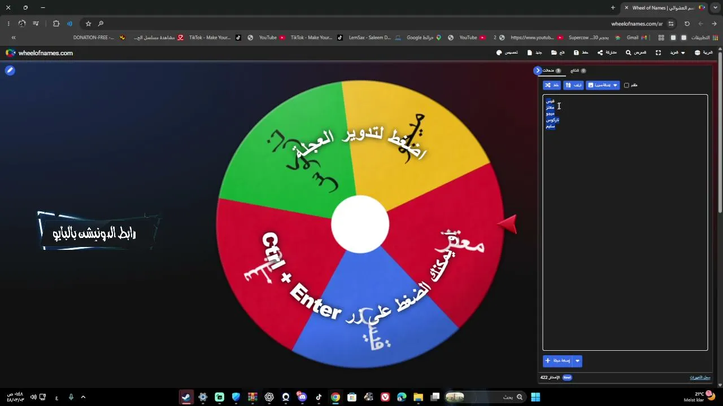
Task: Open a new browser tab
Action: pos(613,8)
